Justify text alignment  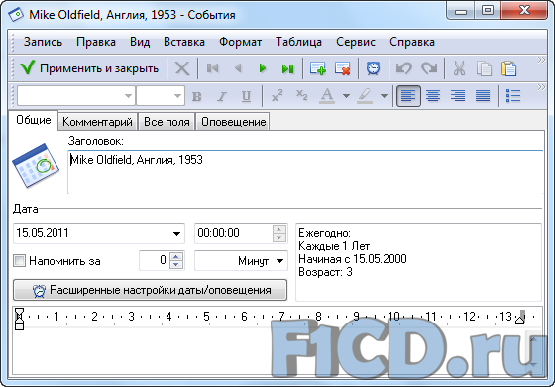[483, 96]
